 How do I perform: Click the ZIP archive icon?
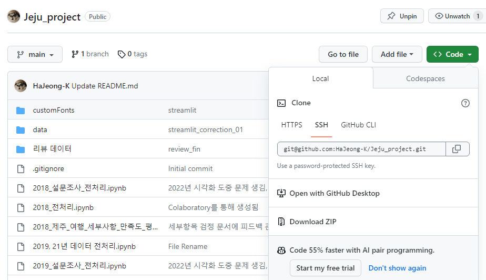click(x=281, y=222)
